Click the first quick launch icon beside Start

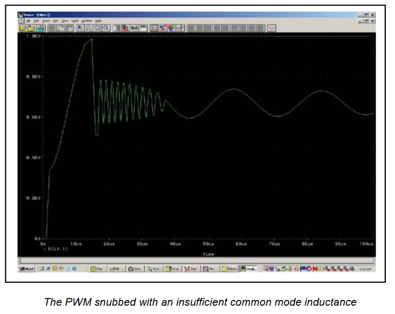[42, 268]
